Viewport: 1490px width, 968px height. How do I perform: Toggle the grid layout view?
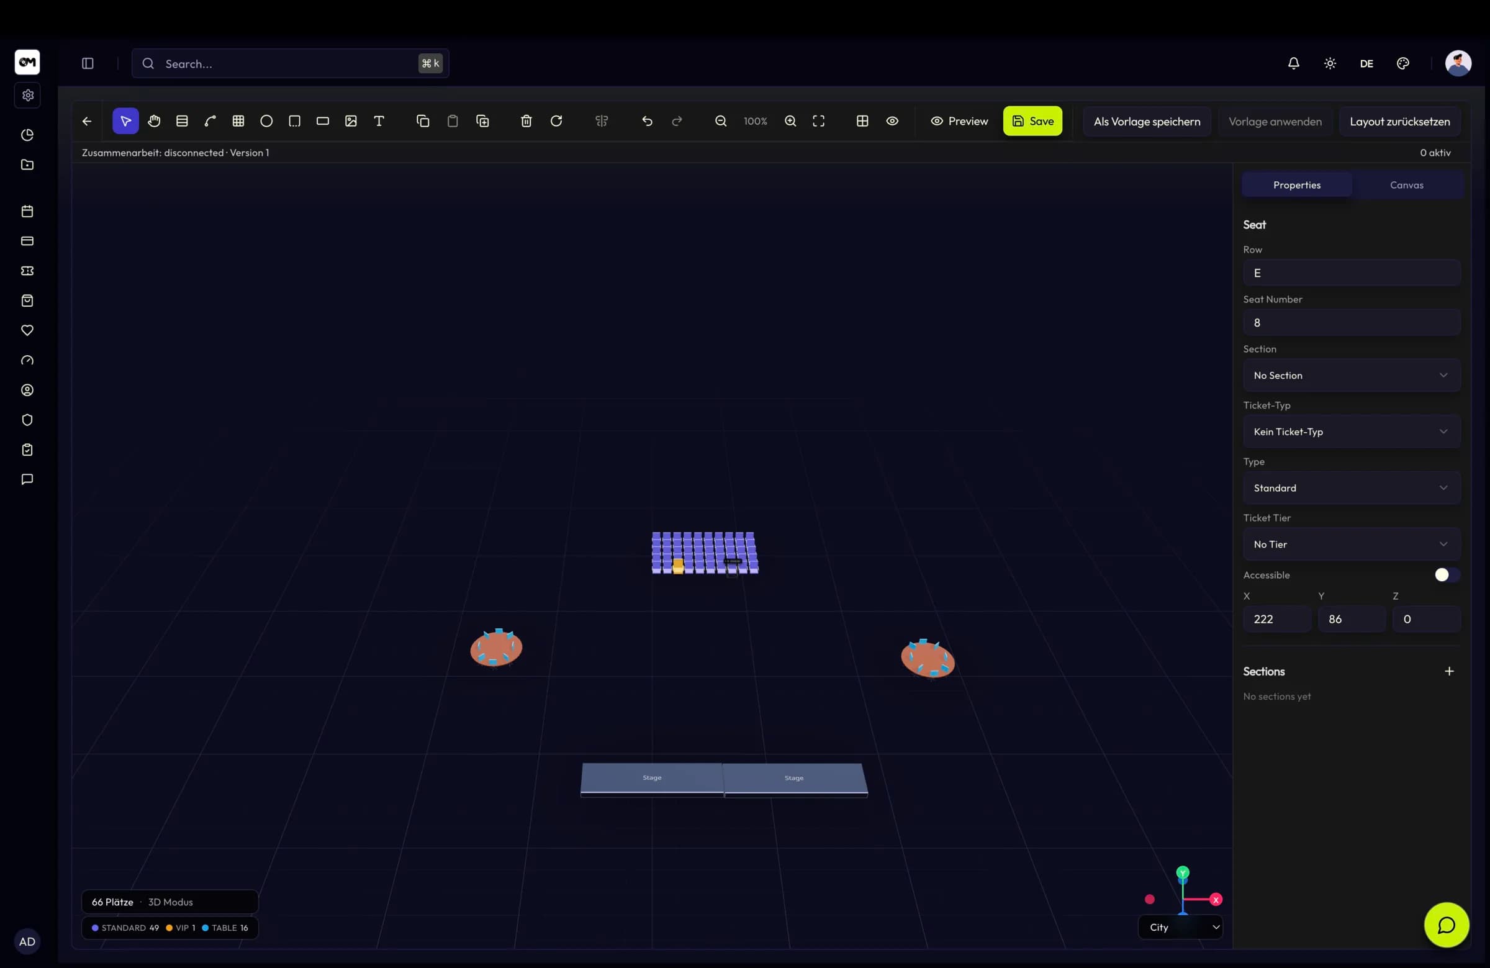(863, 121)
